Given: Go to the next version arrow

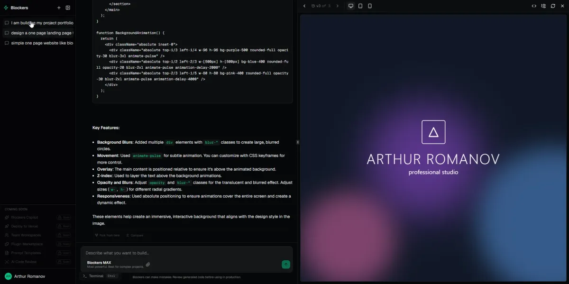Looking at the screenshot, I should point(337,6).
